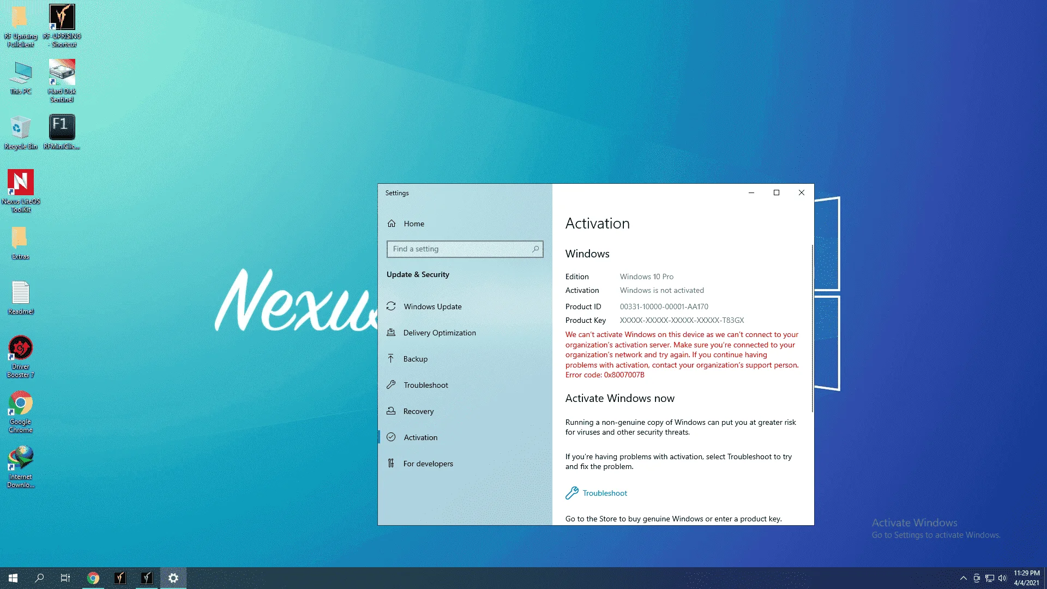Open For developers page
The image size is (1047, 589).
465,464
